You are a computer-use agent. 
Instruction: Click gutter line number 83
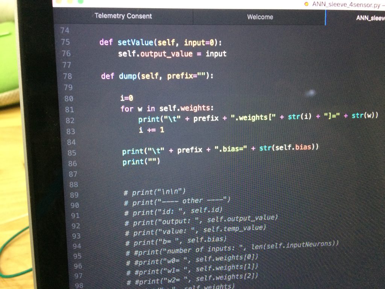(71, 131)
